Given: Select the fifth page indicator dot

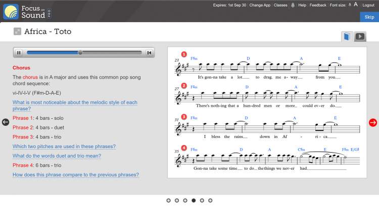Looking at the screenshot, I should point(202,200).
